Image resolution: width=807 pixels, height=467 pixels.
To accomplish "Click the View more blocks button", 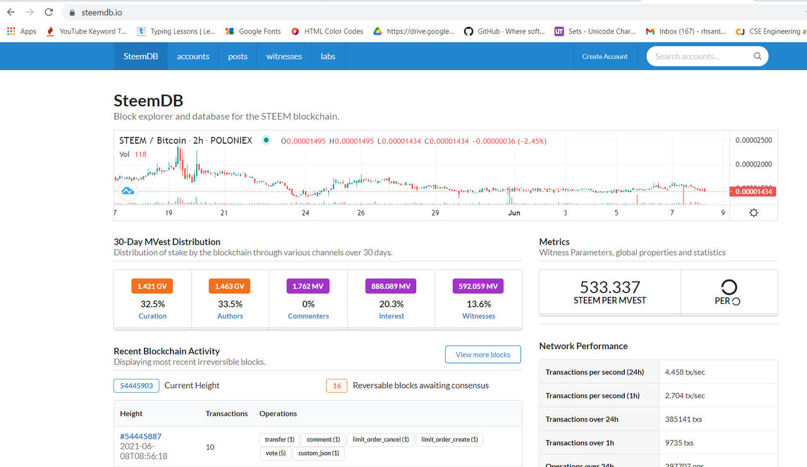I will click(483, 355).
